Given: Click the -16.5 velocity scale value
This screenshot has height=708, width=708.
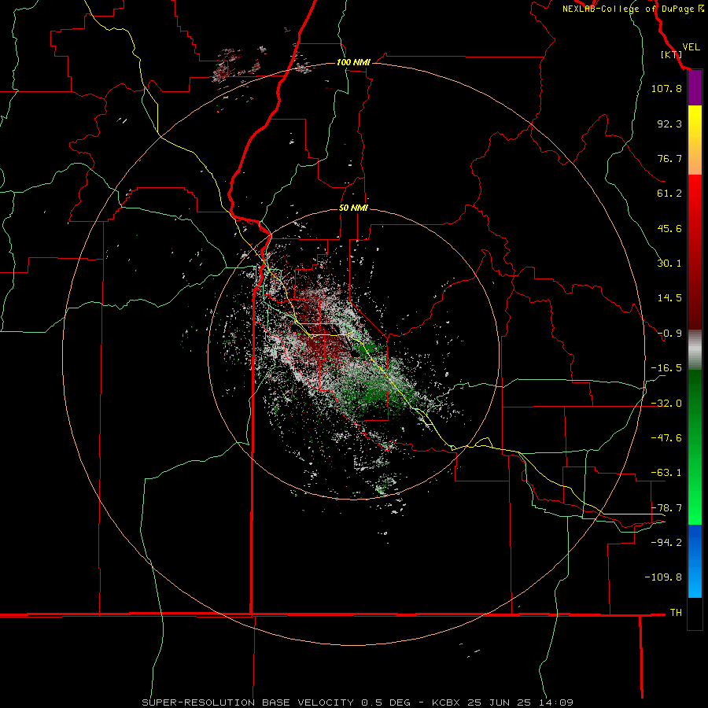Looking at the screenshot, I should (x=666, y=368).
